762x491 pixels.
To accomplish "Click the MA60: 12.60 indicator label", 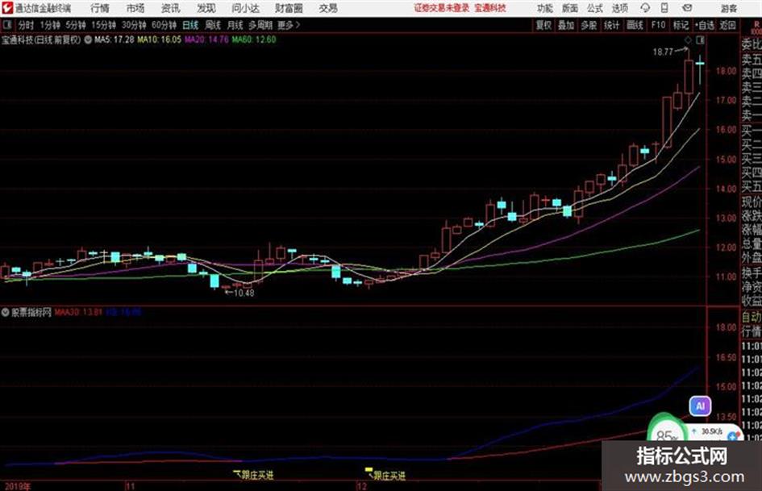I will point(254,40).
